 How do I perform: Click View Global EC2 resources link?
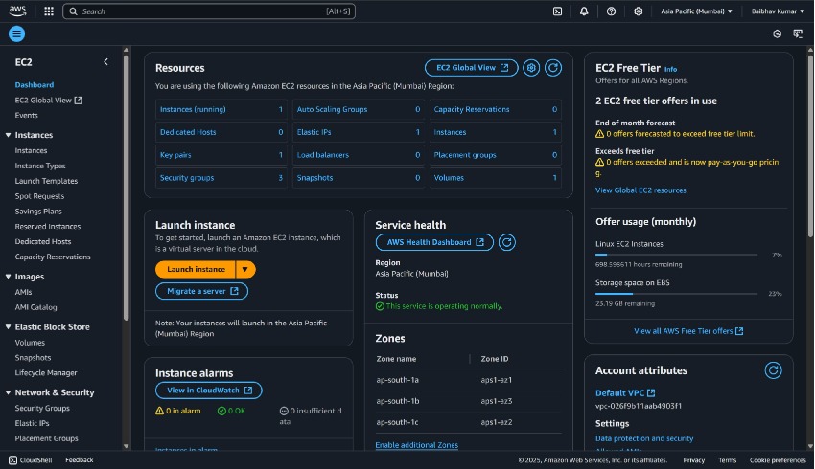click(640, 190)
